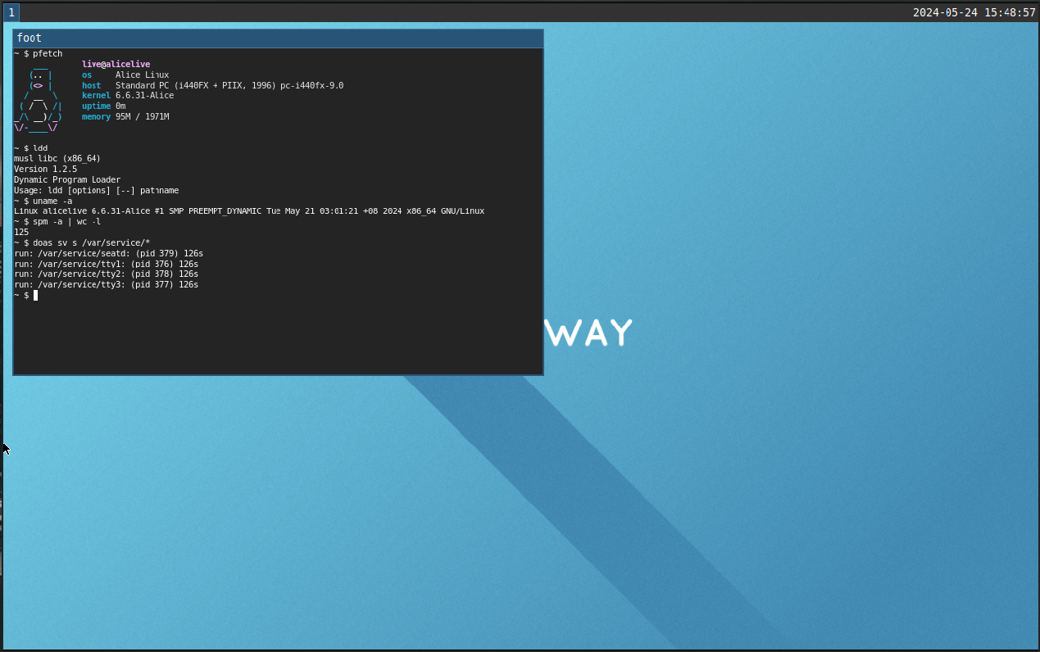1040x652 pixels.
Task: Click the date and time clock
Action: click(974, 12)
